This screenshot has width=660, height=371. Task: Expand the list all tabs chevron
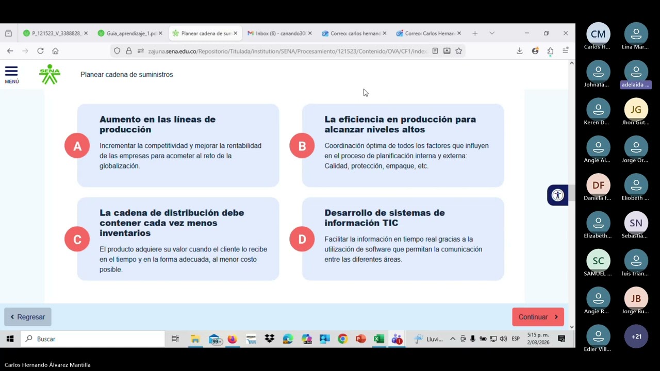tap(491, 33)
